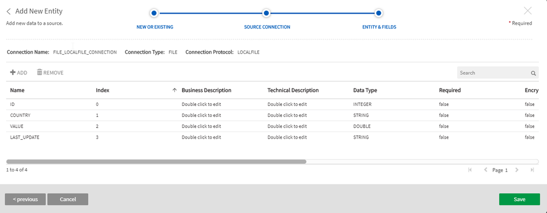This screenshot has width=547, height=213.
Task: Click COUNTRY row Business Description cell
Action: pos(201,115)
